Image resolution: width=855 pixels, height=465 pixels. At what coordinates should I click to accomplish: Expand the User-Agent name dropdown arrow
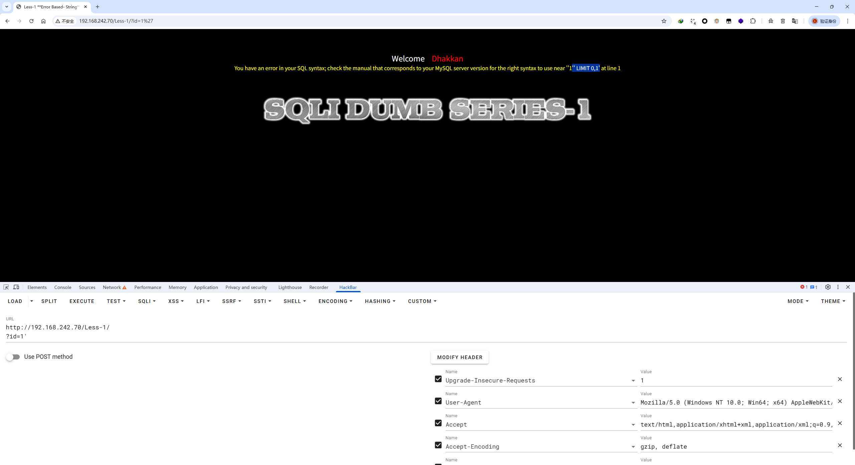633,403
